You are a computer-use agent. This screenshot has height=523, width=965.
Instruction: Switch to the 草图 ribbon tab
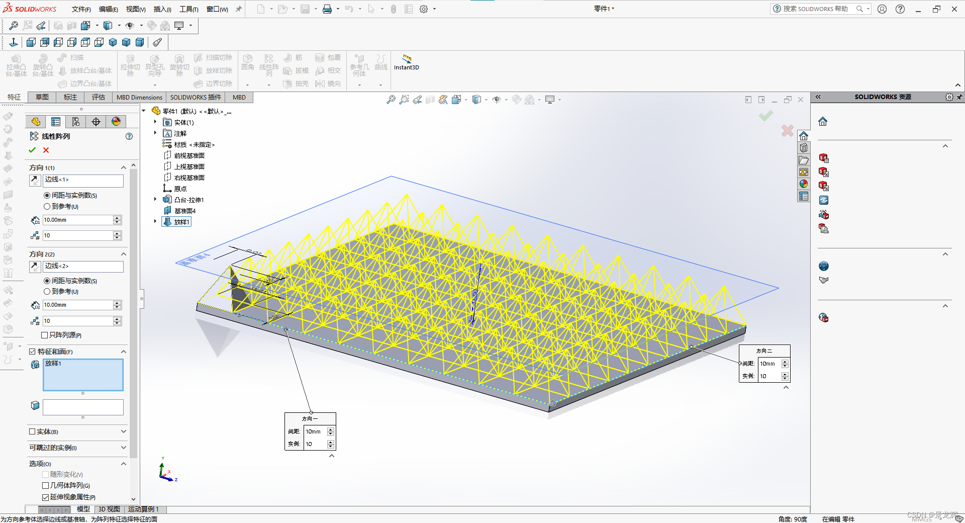pos(42,97)
